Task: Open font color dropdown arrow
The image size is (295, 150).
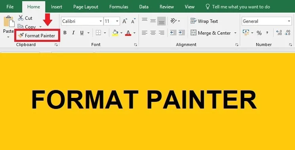Action: 134,33
